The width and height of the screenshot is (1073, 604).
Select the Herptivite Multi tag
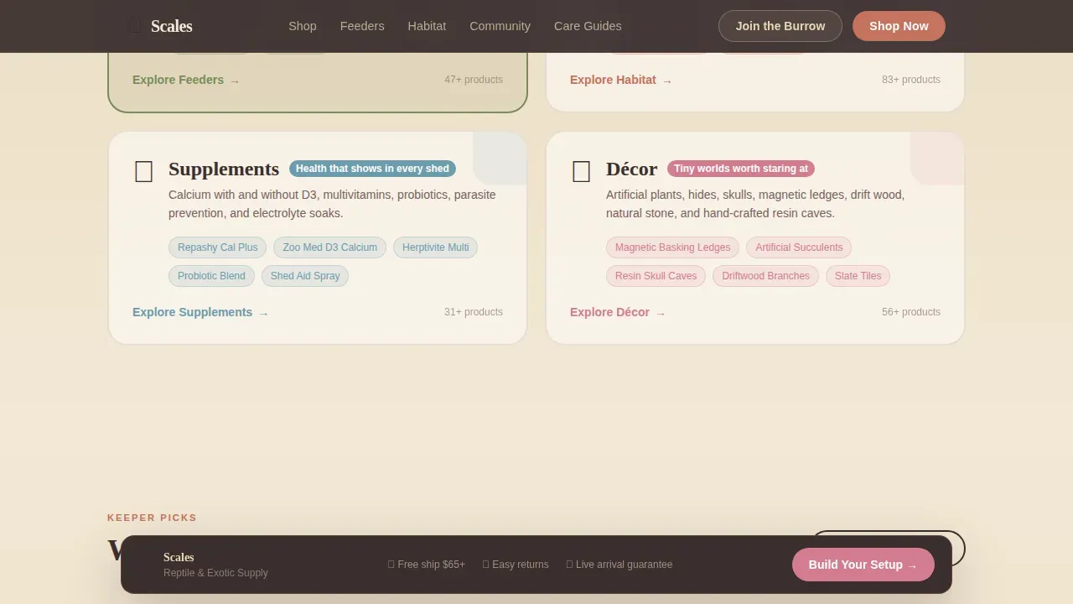tap(435, 247)
